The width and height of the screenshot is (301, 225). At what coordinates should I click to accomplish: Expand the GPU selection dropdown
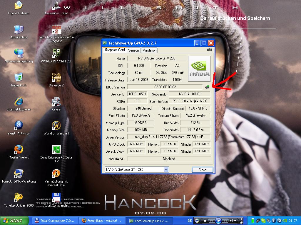pyautogui.click(x=166, y=170)
